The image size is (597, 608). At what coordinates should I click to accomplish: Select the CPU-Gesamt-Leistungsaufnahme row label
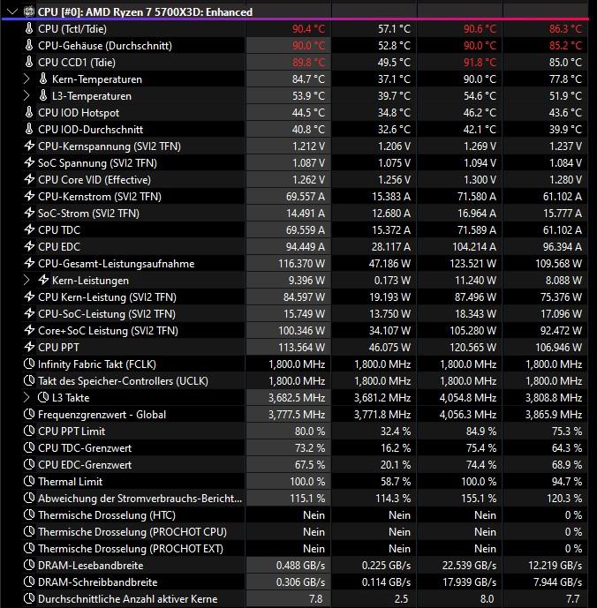pyautogui.click(x=116, y=264)
